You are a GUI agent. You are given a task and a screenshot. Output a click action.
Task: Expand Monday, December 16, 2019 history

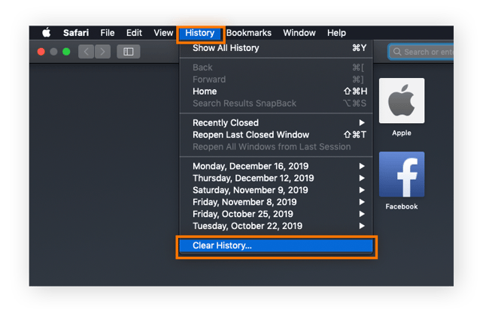coord(276,166)
